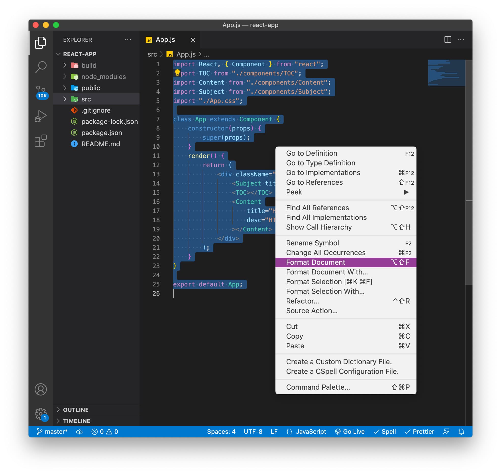501x475 pixels.
Task: Activate Go Live server
Action: pos(350,432)
